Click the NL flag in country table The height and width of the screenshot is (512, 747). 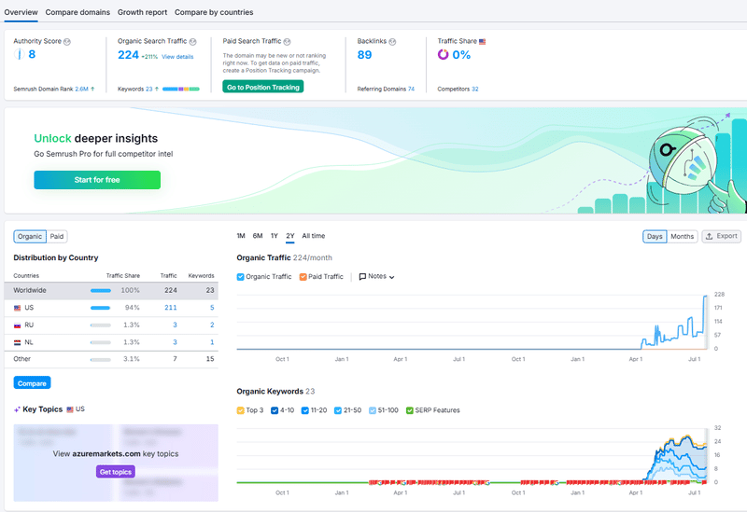click(x=17, y=342)
